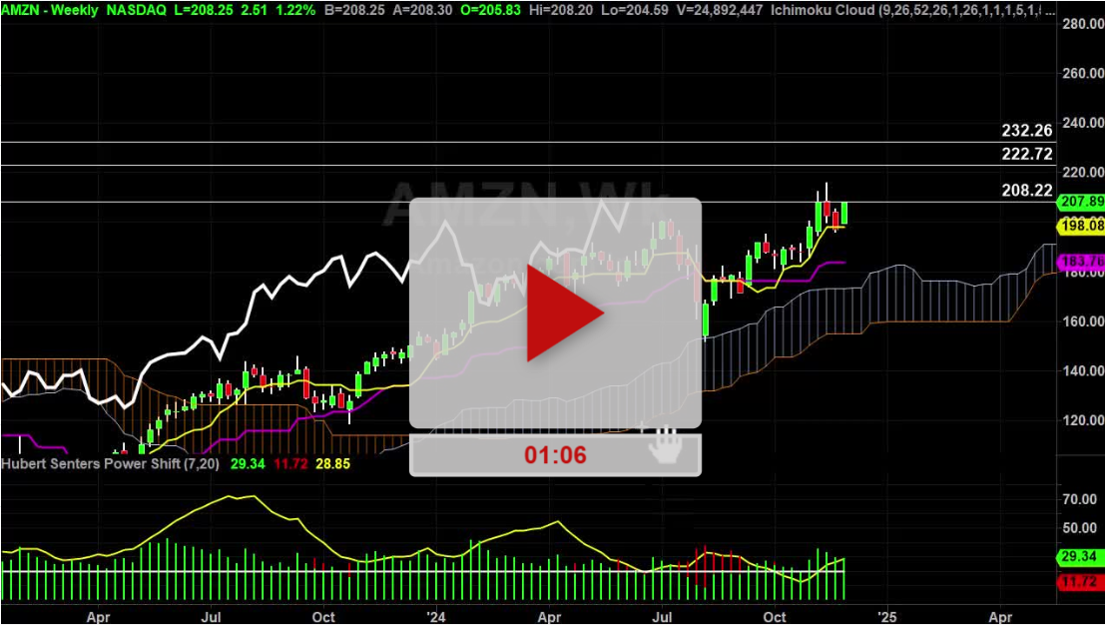Click the Hubert Senters Power Shift indicator label
Image resolution: width=1105 pixels, height=625 pixels.
110,464
